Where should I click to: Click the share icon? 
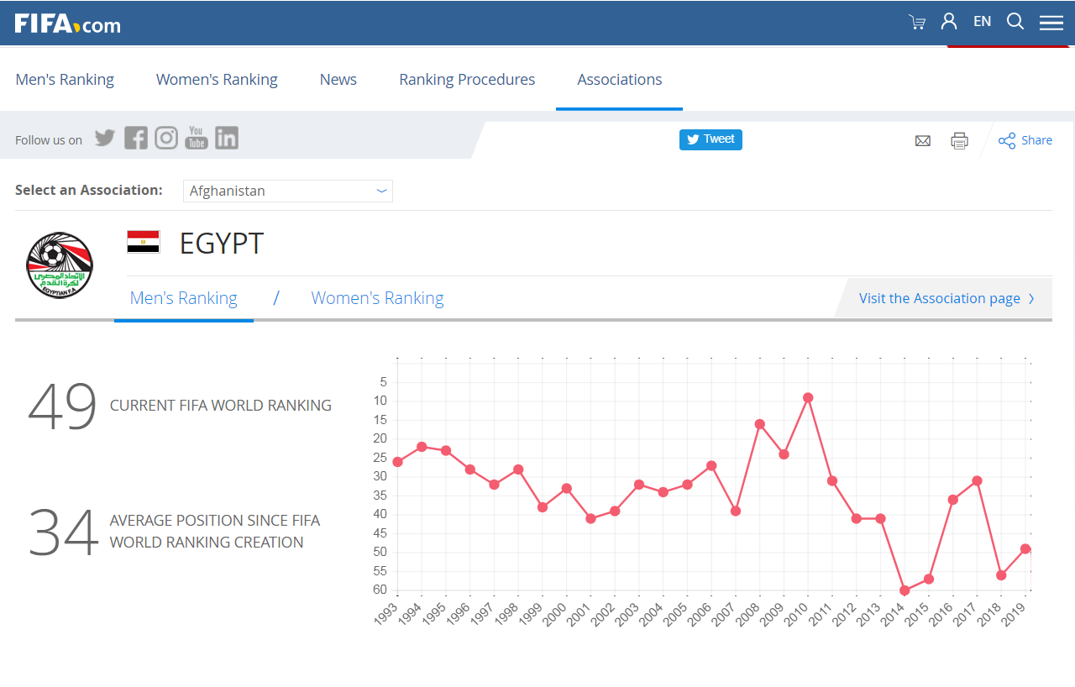click(x=1007, y=140)
